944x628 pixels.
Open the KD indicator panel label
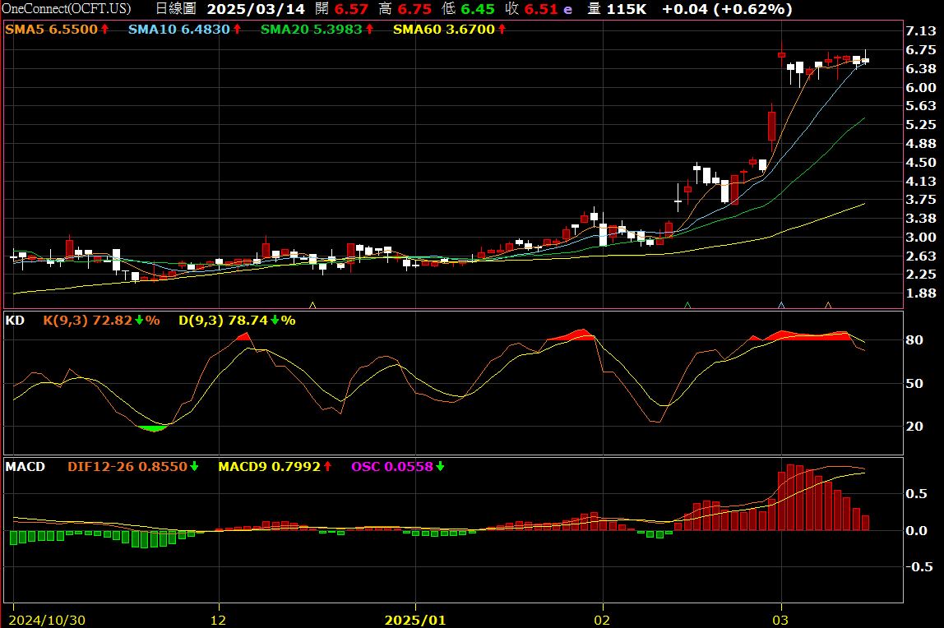tap(15, 321)
